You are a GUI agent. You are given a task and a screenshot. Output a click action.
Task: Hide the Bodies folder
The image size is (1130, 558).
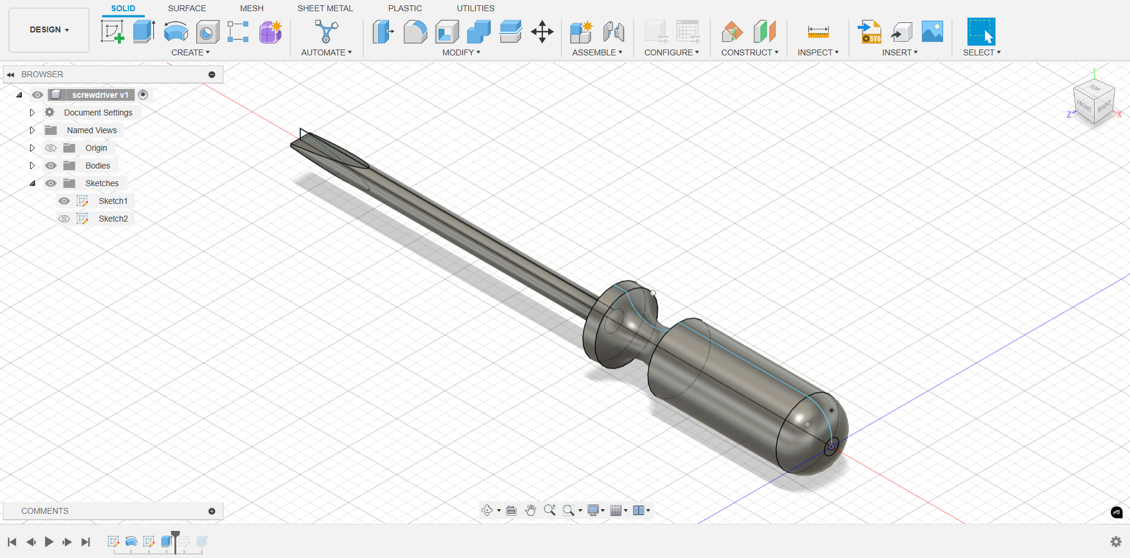[x=51, y=166]
